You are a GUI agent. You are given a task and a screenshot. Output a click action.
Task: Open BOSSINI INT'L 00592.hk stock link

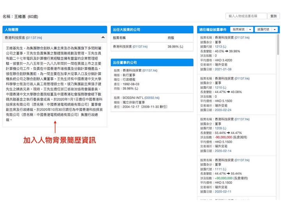152,98
